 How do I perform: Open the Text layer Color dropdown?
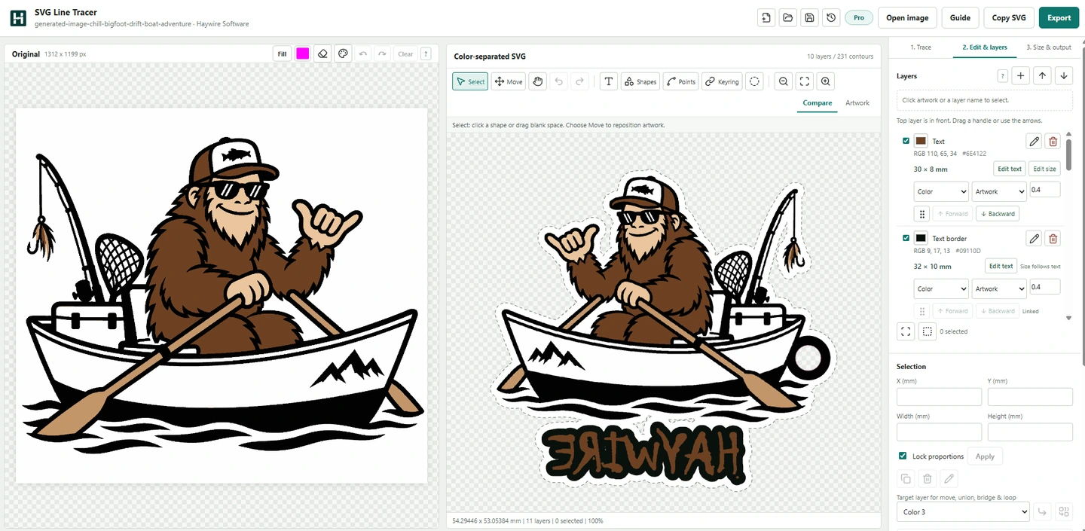pos(941,191)
